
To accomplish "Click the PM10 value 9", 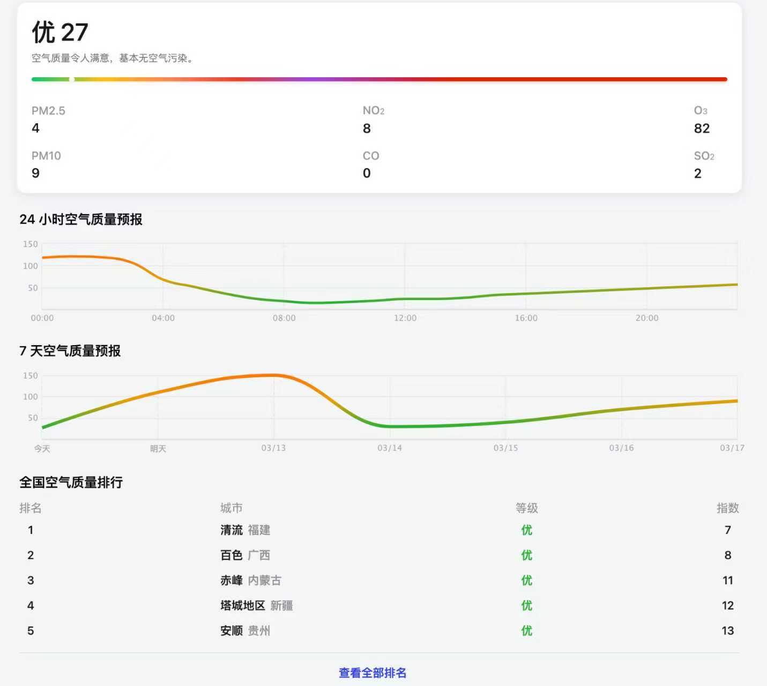I will (35, 173).
